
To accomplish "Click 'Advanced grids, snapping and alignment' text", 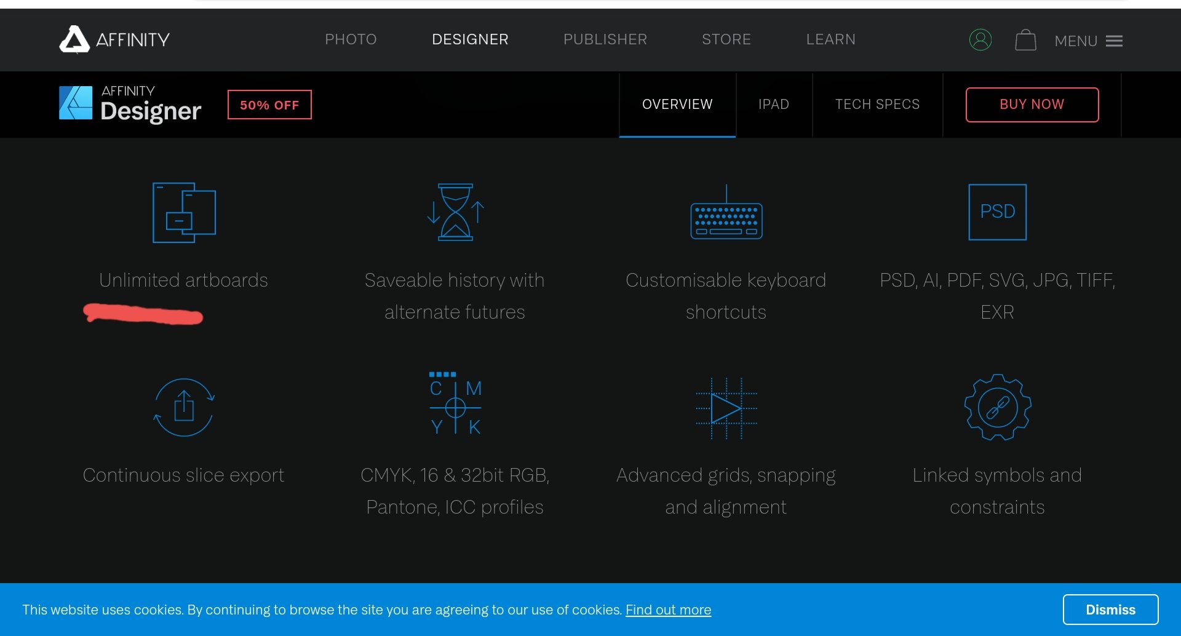I will point(726,491).
